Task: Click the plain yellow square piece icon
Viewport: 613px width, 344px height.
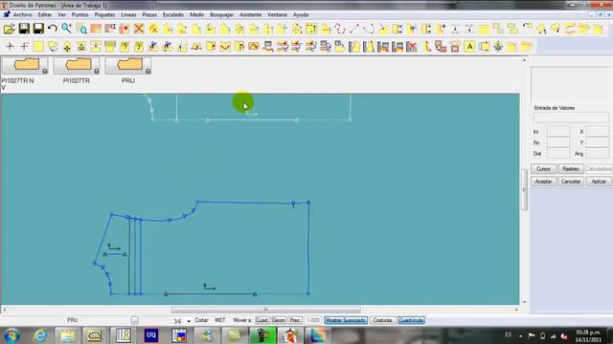Action: 38,47
